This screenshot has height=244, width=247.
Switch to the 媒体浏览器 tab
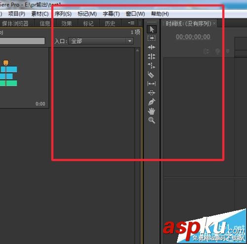(15, 24)
